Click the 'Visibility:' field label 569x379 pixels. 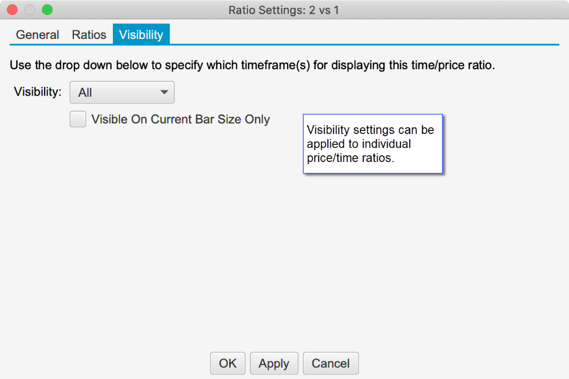pyautogui.click(x=38, y=92)
